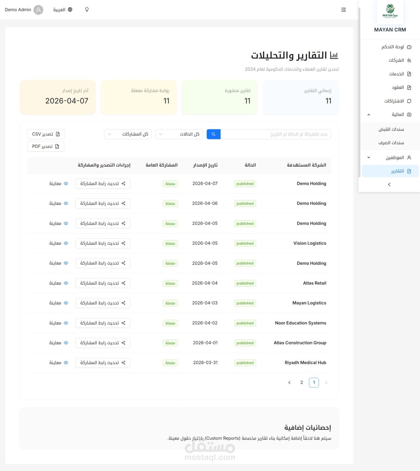The image size is (420, 471).
Task: Open العقود contracts menu item
Action: [x=390, y=87]
